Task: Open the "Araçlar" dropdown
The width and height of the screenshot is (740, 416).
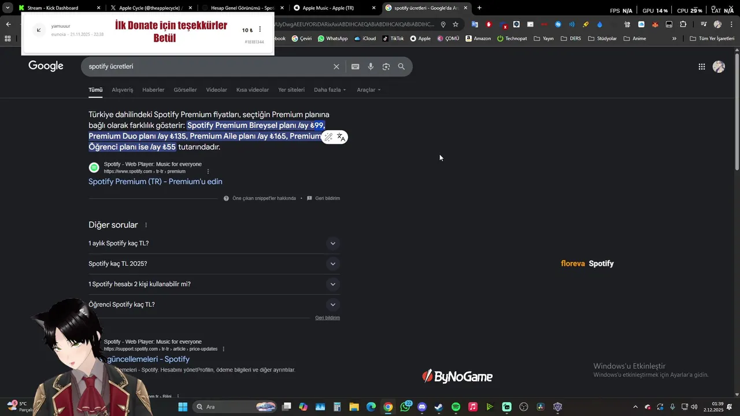Action: coord(369,90)
